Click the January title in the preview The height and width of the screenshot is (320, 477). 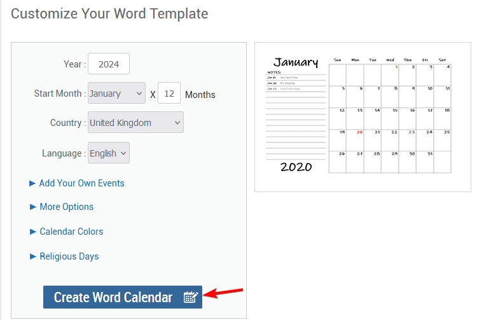296,62
